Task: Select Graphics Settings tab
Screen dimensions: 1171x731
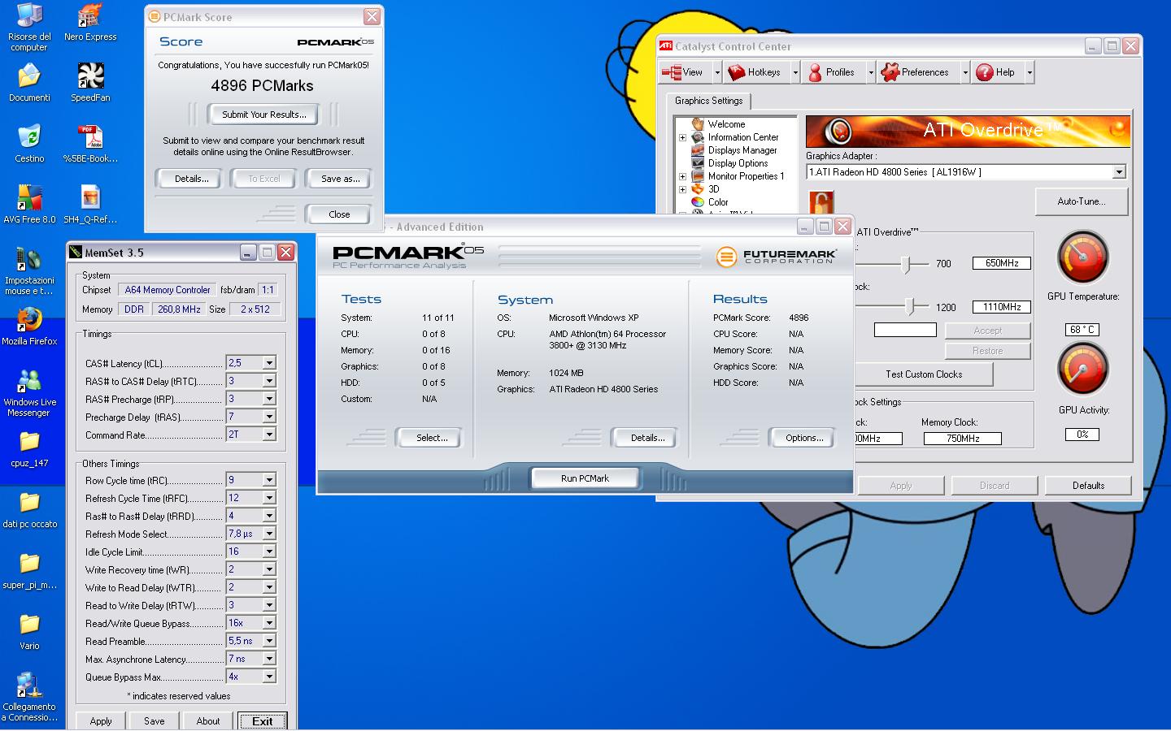Action: click(x=709, y=101)
